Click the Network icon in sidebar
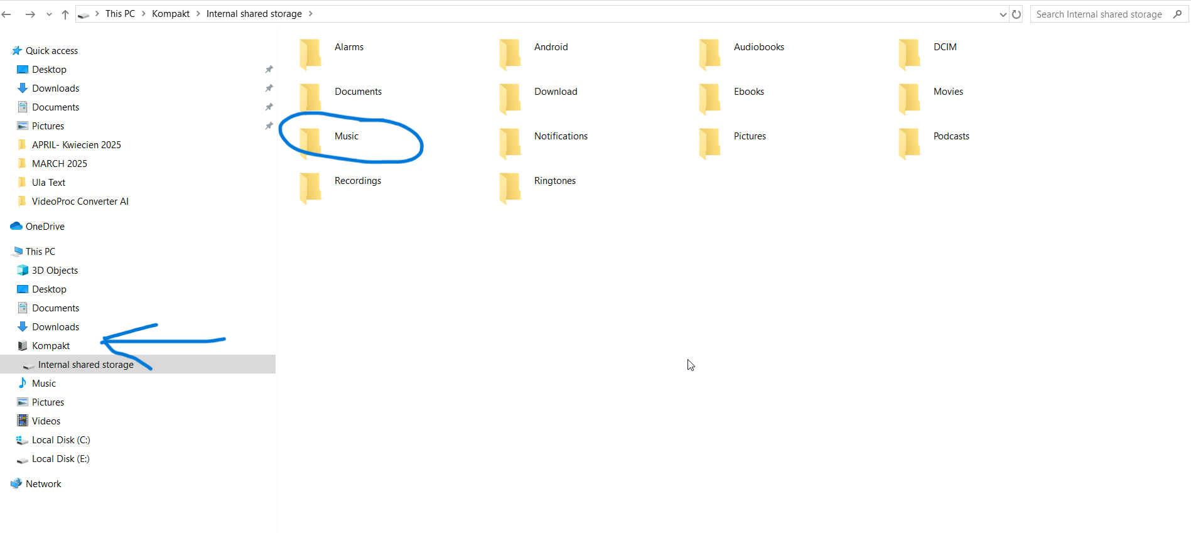This screenshot has height=533, width=1191. coord(16,483)
